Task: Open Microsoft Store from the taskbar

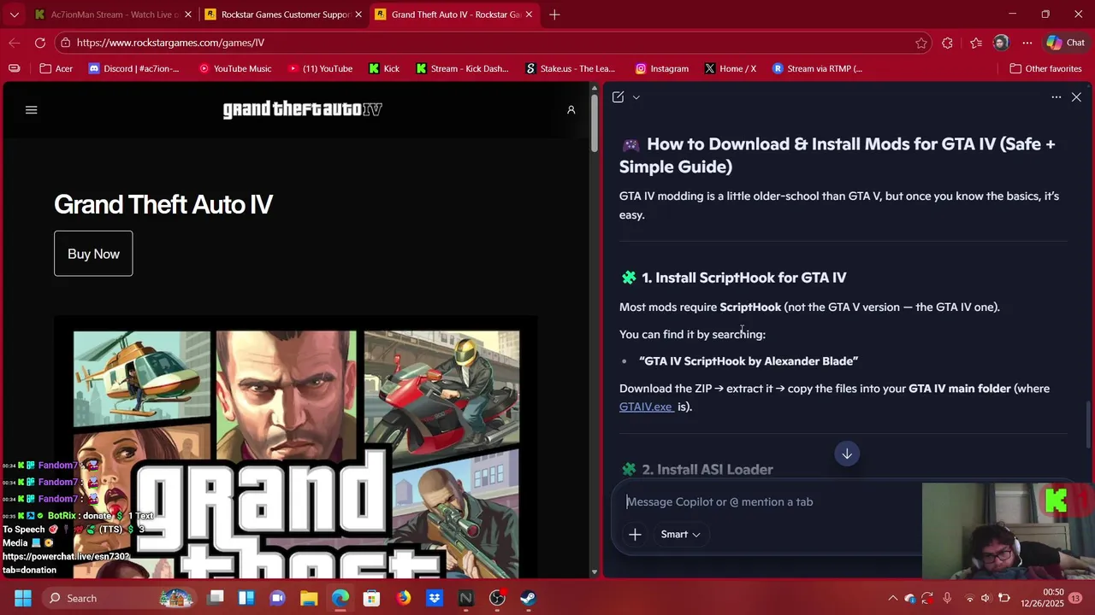Action: click(371, 598)
